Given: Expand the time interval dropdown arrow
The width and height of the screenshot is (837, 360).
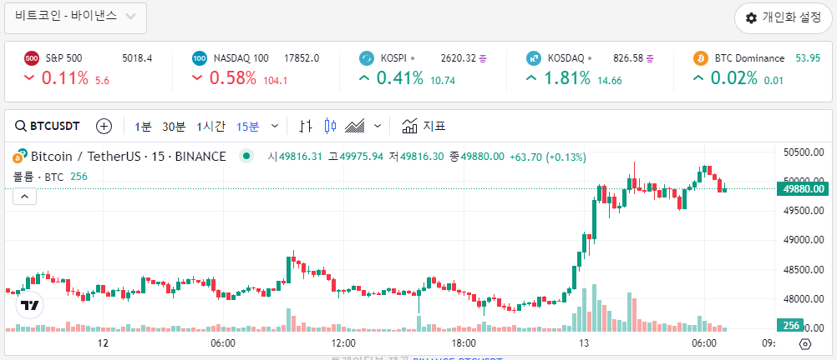Looking at the screenshot, I should (275, 126).
